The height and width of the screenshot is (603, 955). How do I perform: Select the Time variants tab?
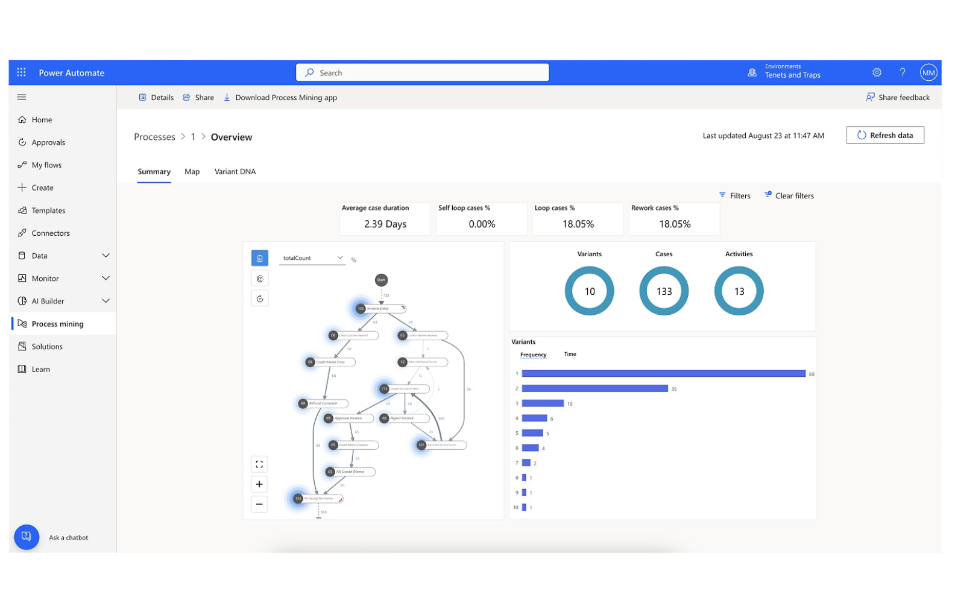(x=570, y=354)
